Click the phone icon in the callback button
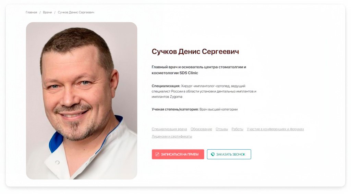351x194 pixels. (213, 154)
